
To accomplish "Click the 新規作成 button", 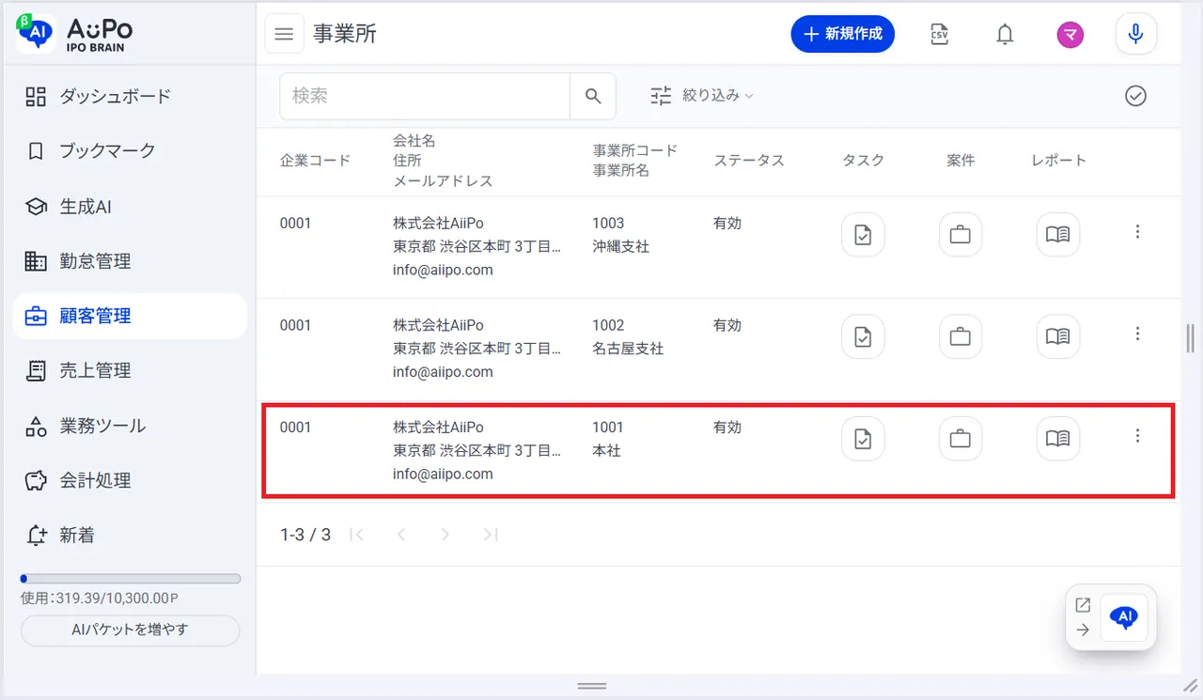I will point(842,34).
